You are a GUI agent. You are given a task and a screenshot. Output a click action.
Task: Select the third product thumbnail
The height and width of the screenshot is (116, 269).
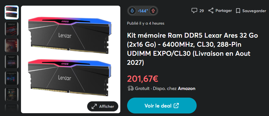[12, 45]
